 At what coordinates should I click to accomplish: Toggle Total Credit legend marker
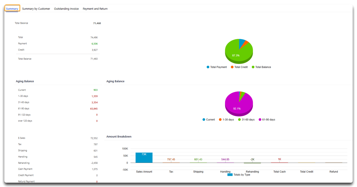pyautogui.click(x=232, y=67)
